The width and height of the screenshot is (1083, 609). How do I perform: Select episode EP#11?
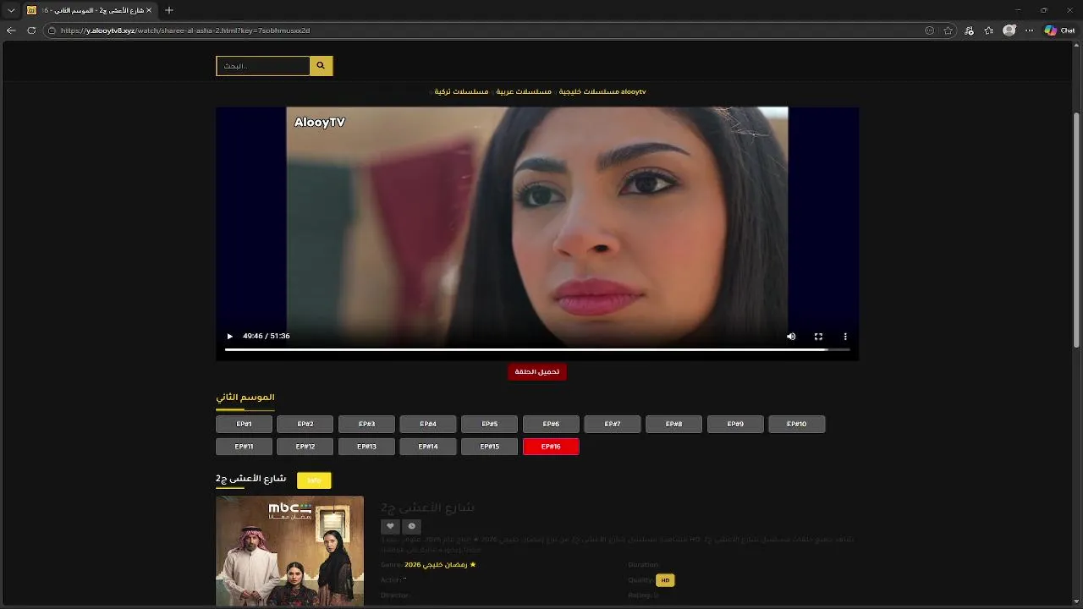tap(244, 447)
